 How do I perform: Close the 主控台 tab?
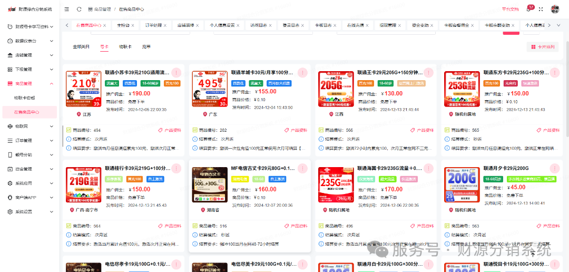pos(133,25)
